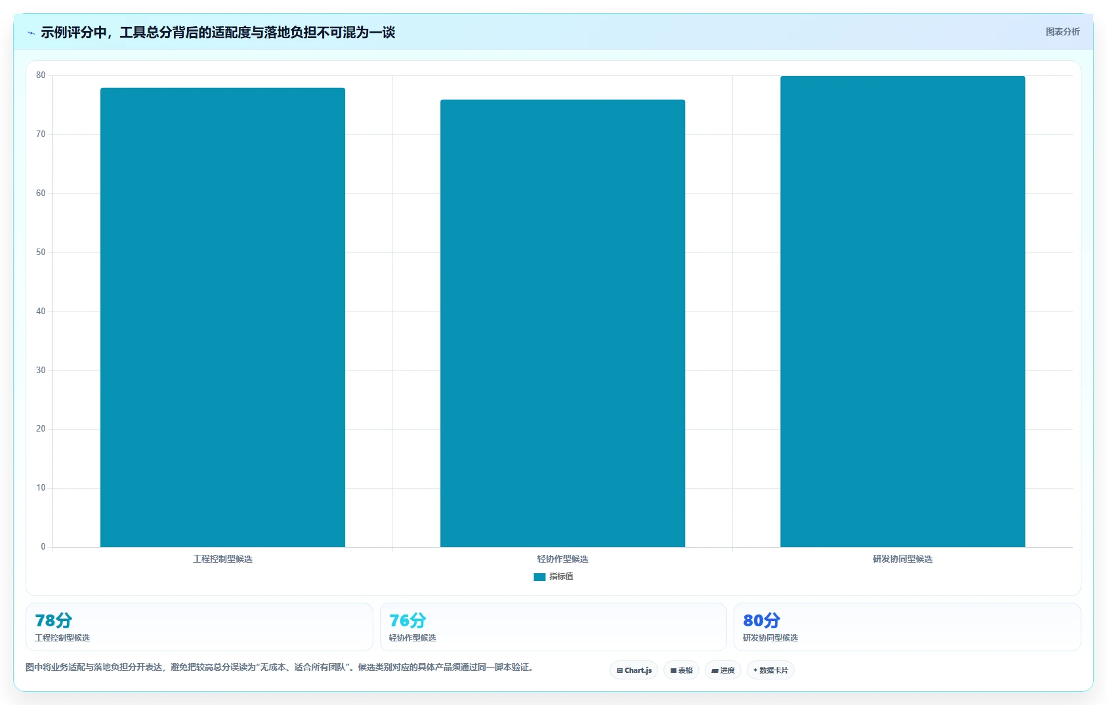This screenshot has width=1107, height=705.
Task: Click the chart title starting with 示例评分中
Action: (x=218, y=32)
